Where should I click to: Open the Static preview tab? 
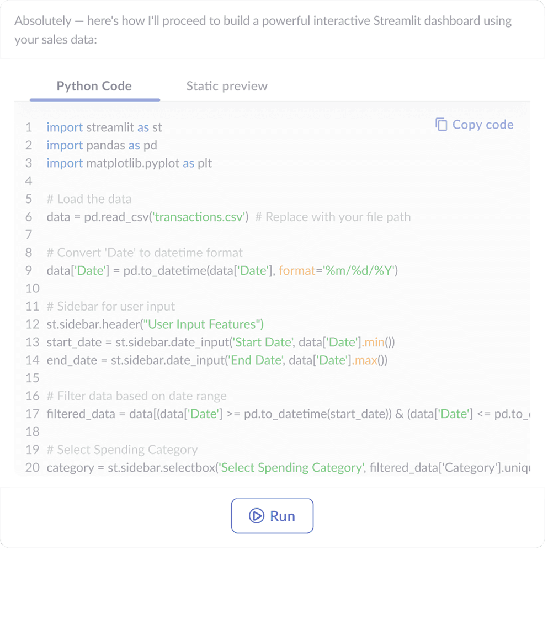[x=226, y=86]
